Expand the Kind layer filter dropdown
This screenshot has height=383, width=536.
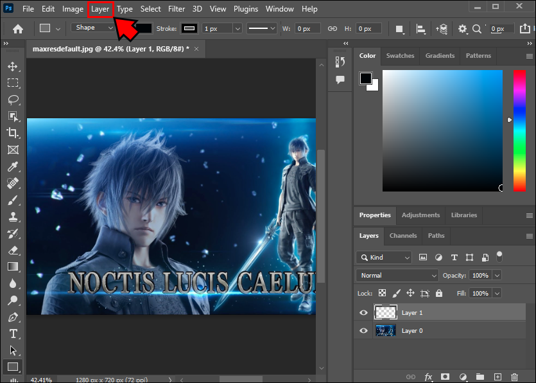click(x=384, y=257)
